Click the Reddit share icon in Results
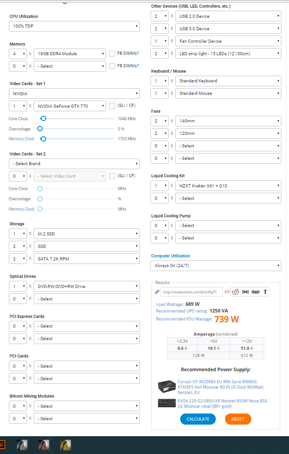The height and width of the screenshot is (454, 289). point(235,292)
